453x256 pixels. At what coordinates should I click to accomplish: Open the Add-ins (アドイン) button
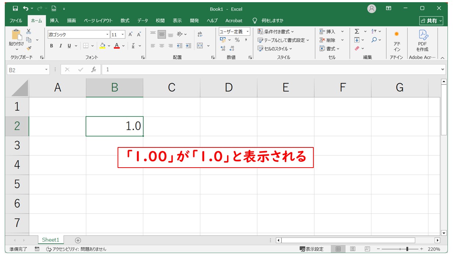(397, 41)
